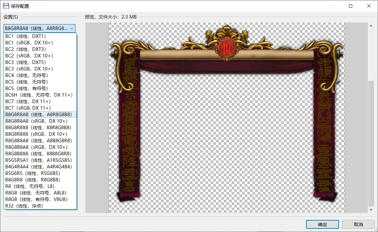Select R8G8B8X8 (线性, X8B8G8R8) option

[x=40, y=154]
